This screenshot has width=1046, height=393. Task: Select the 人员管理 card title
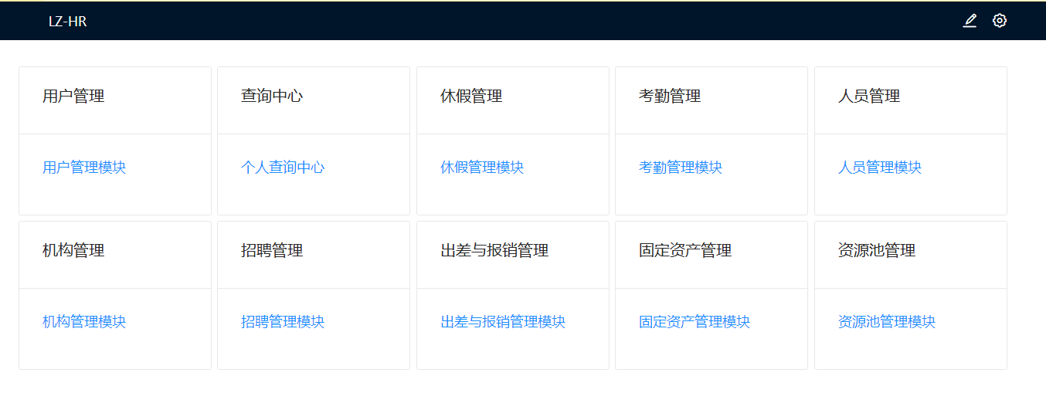coord(869,97)
